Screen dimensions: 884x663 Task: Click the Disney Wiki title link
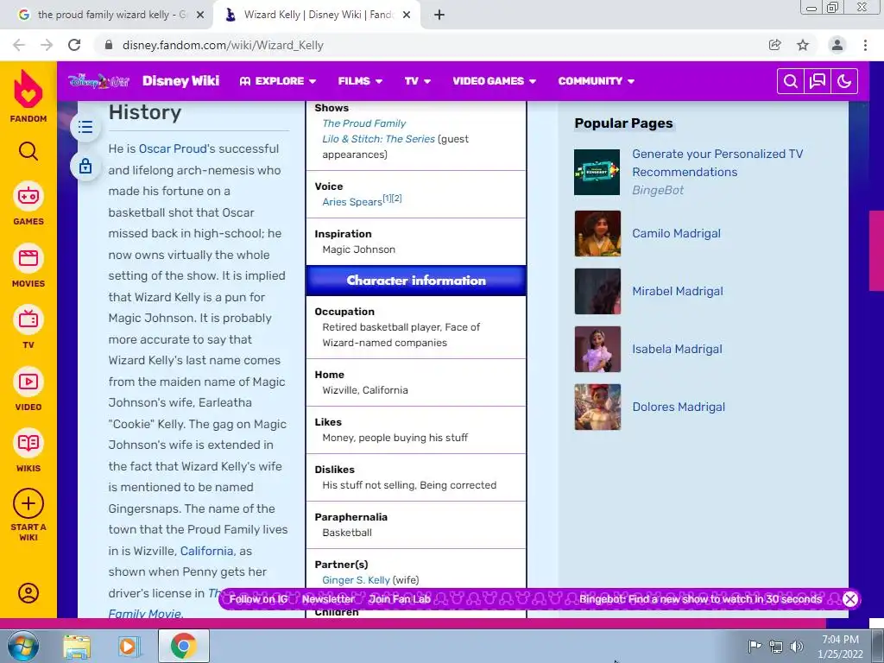click(x=180, y=81)
